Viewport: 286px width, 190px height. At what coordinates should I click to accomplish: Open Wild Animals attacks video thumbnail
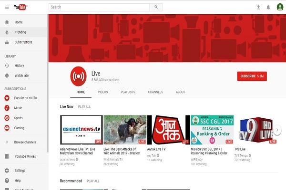(x=125, y=130)
